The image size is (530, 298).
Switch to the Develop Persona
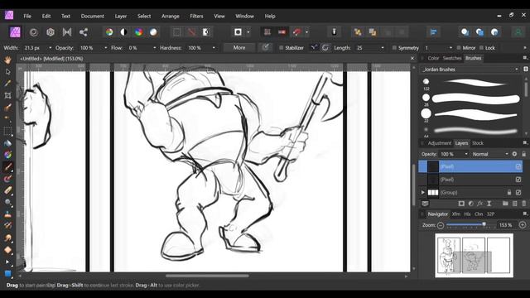51,32
